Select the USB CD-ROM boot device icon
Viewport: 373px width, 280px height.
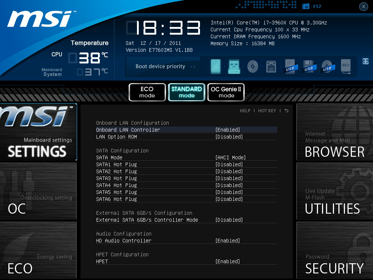[x=327, y=66]
